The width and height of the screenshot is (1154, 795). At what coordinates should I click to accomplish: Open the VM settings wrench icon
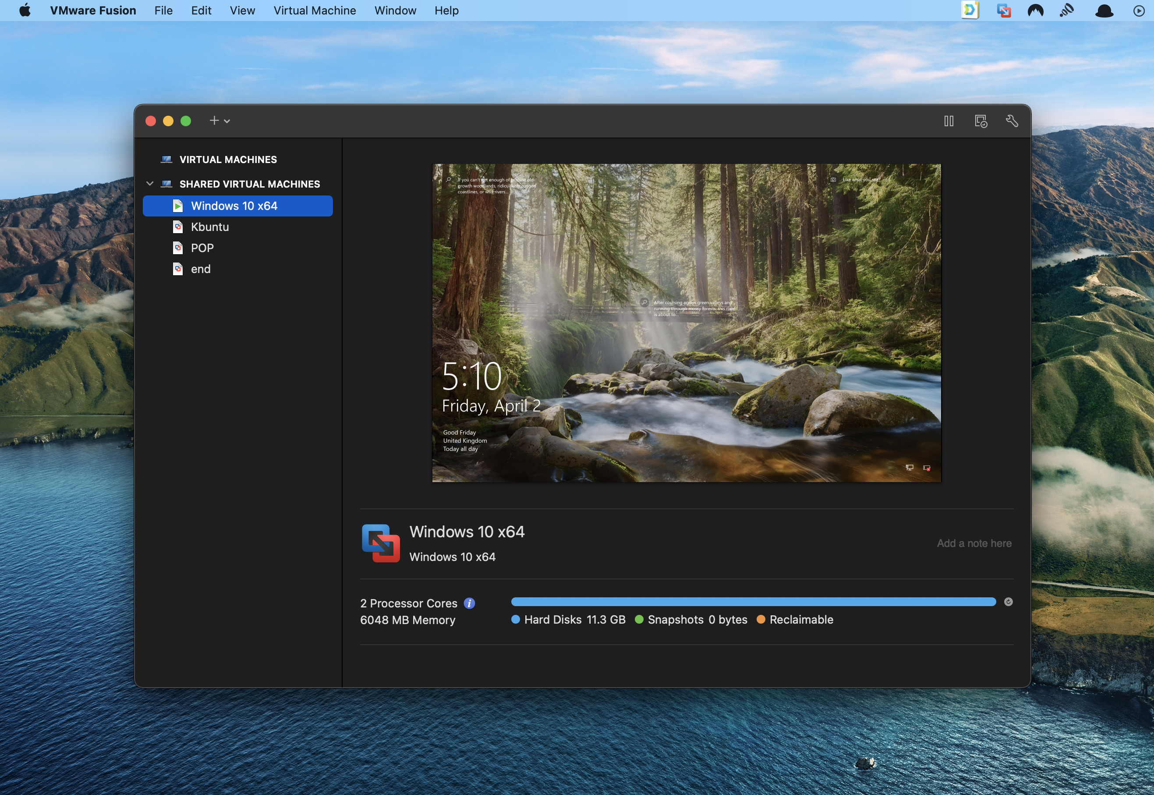tap(1012, 121)
